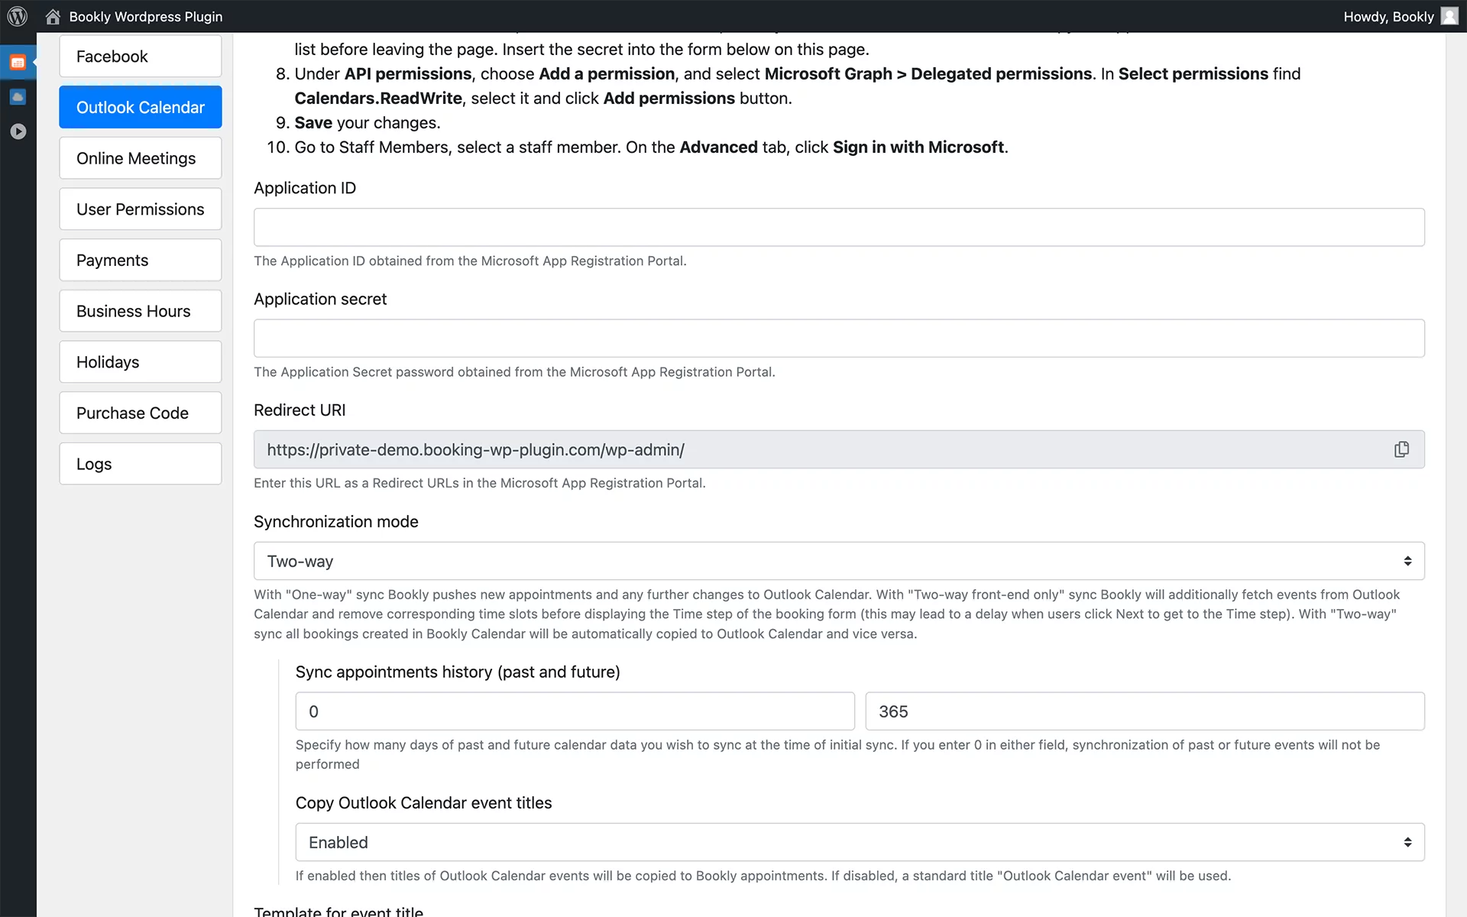Click the WordPress logo icon
The image size is (1467, 917).
(17, 16)
